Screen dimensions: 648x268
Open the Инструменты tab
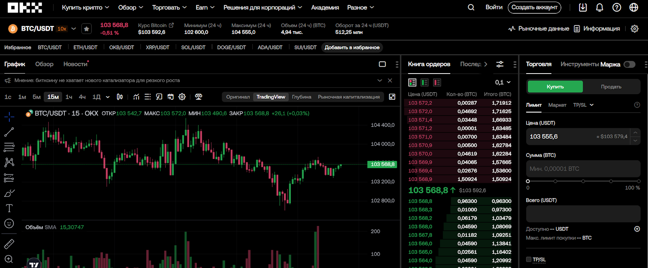(x=580, y=64)
